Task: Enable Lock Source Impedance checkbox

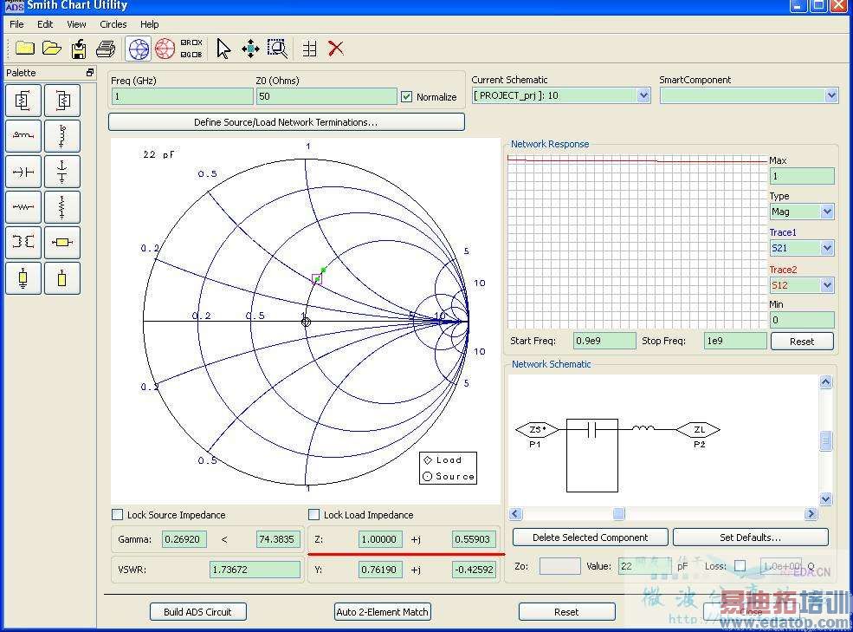Action: [118, 515]
